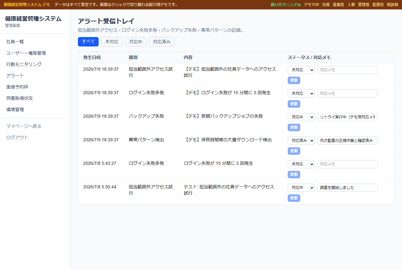Image resolution: width=402 pixels, height=270 pixels.
Task: Switch to 社員 role in top bar
Action: click(x=326, y=5)
